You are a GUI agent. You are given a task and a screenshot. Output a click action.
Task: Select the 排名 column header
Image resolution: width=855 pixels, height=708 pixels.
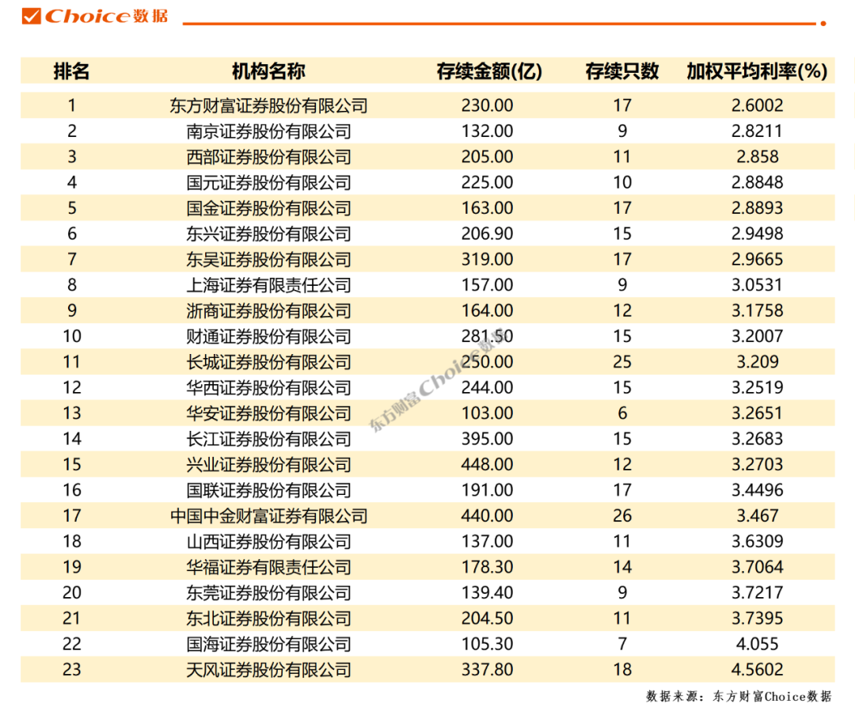click(x=71, y=71)
